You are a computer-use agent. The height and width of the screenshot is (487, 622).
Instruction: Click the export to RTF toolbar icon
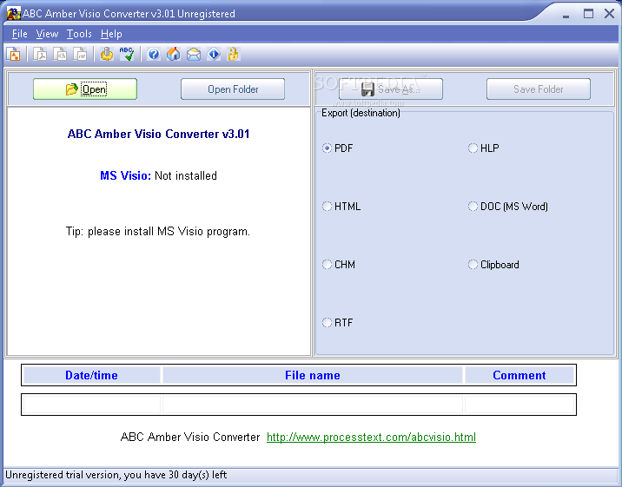pyautogui.click(x=80, y=54)
